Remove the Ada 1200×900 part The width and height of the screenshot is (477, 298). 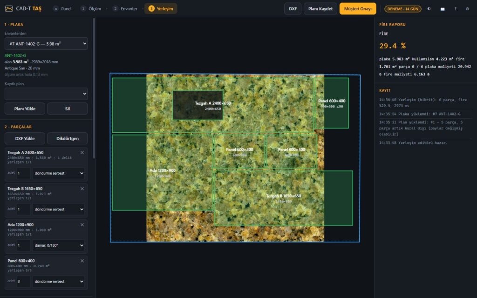click(x=82, y=225)
